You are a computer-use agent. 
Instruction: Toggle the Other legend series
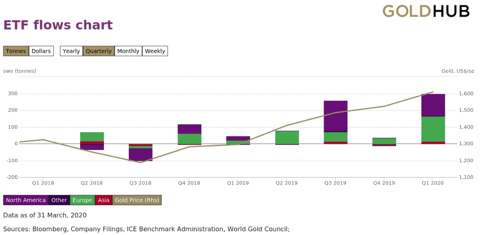point(59,200)
